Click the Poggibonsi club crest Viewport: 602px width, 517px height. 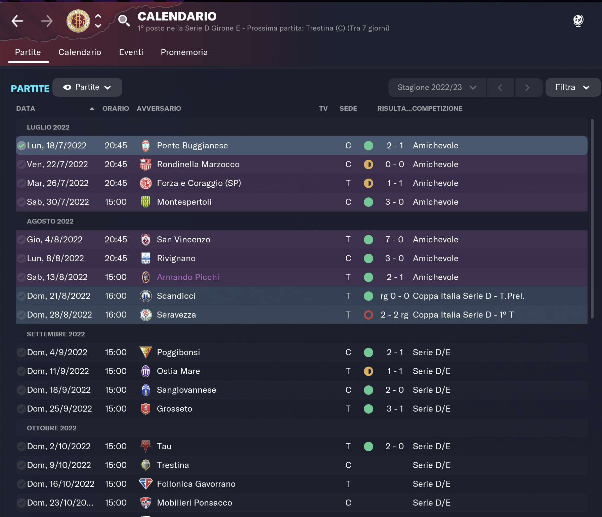145,352
